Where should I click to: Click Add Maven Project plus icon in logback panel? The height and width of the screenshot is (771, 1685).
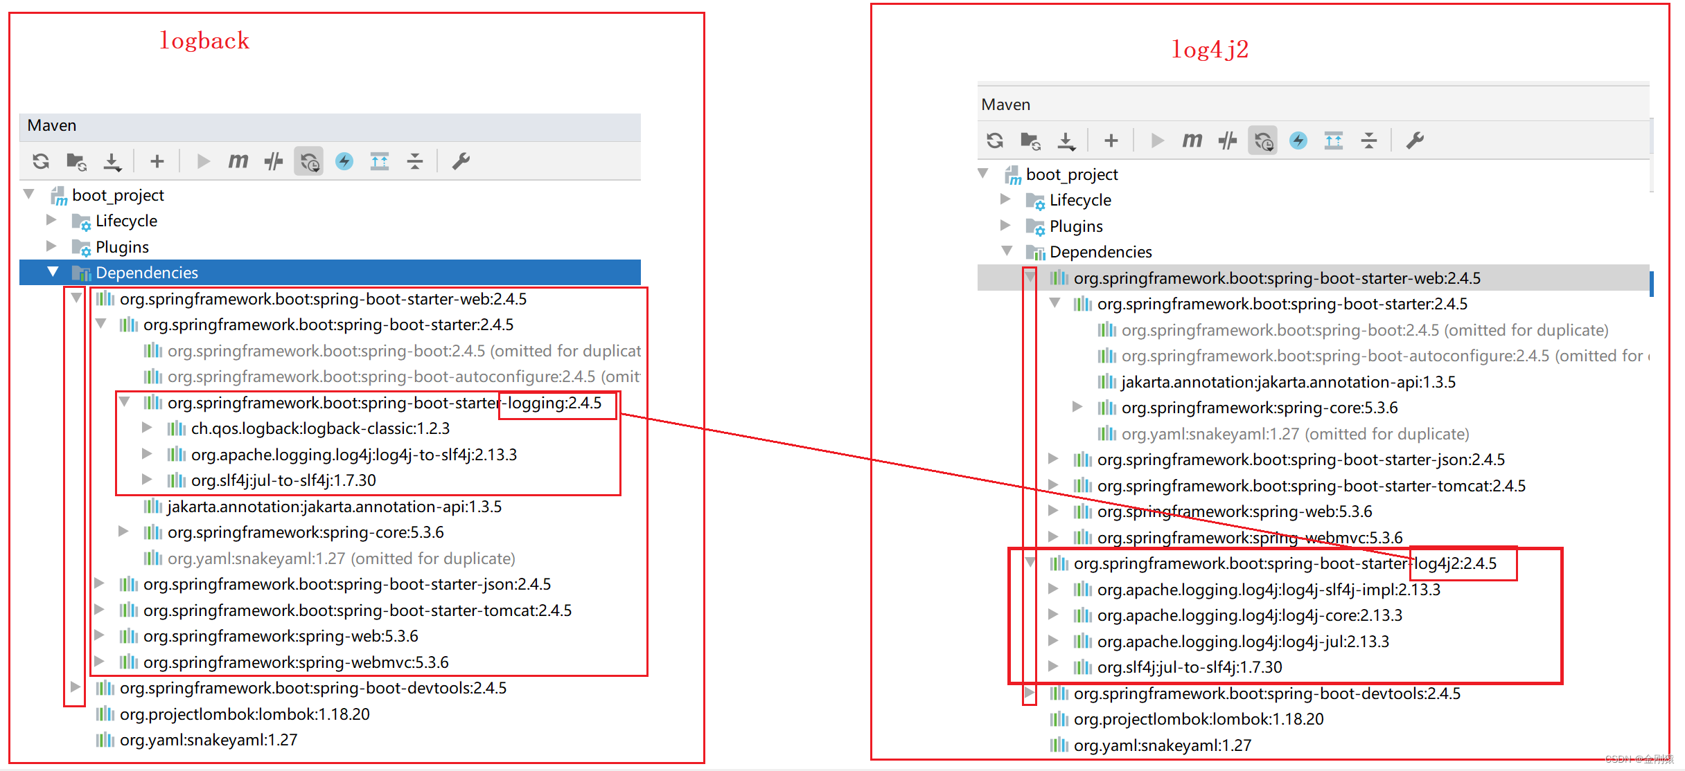click(157, 161)
